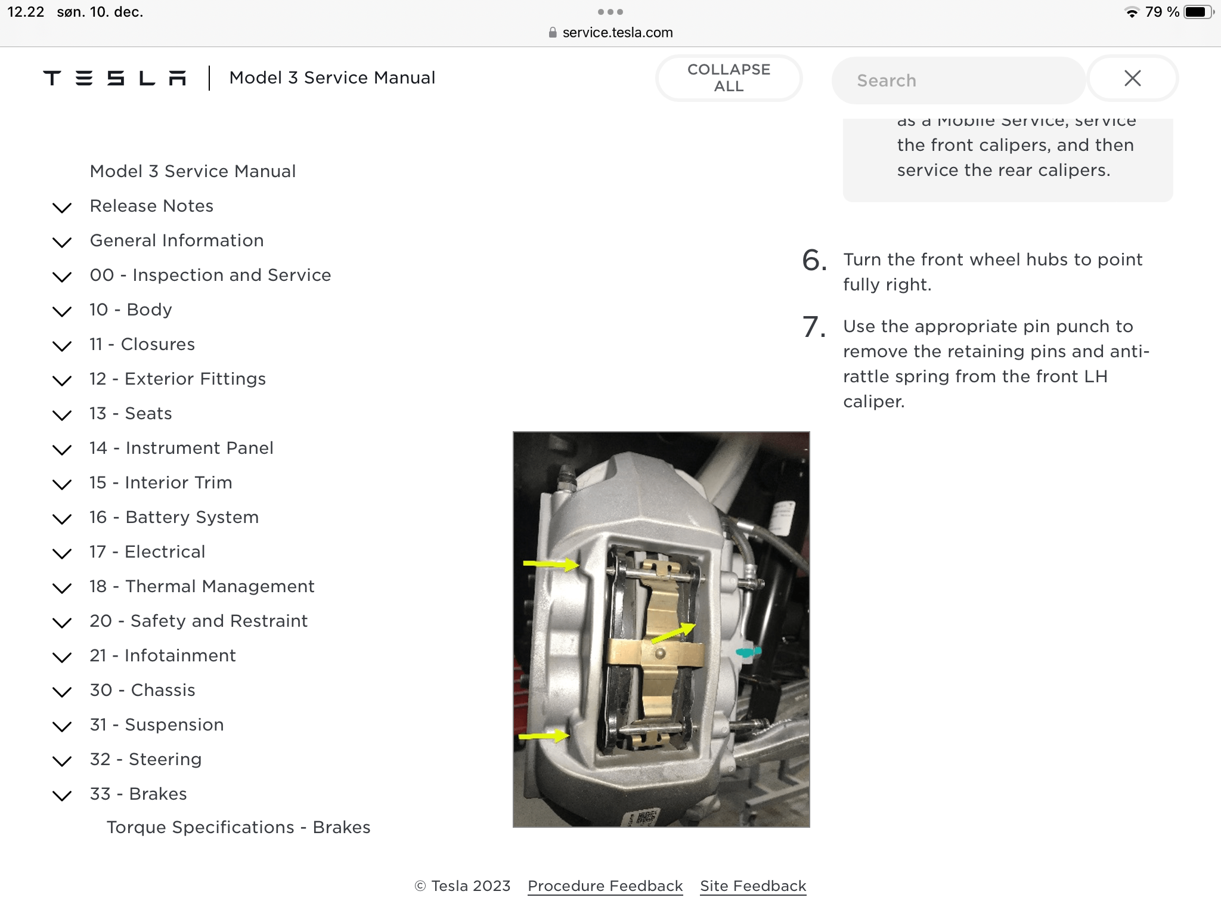Click the Tesla logo
Screen dimensions: 1221x916
tap(114, 78)
